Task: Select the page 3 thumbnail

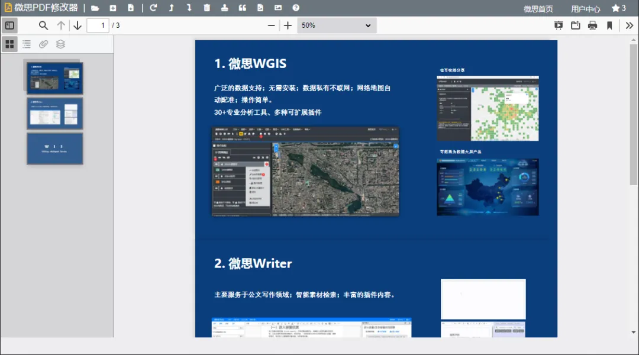Action: coord(55,149)
